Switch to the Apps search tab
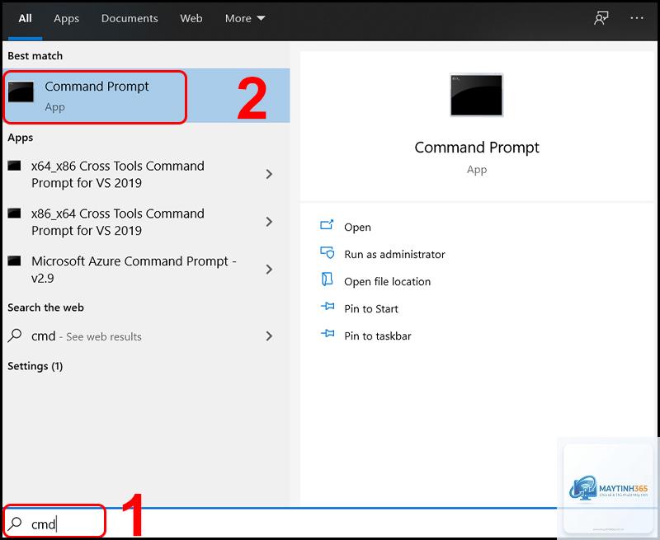The width and height of the screenshot is (660, 540). pyautogui.click(x=66, y=18)
